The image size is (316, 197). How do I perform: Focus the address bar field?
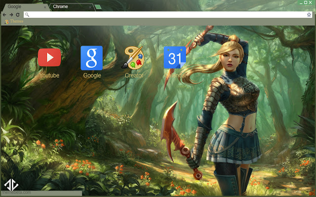168,15
